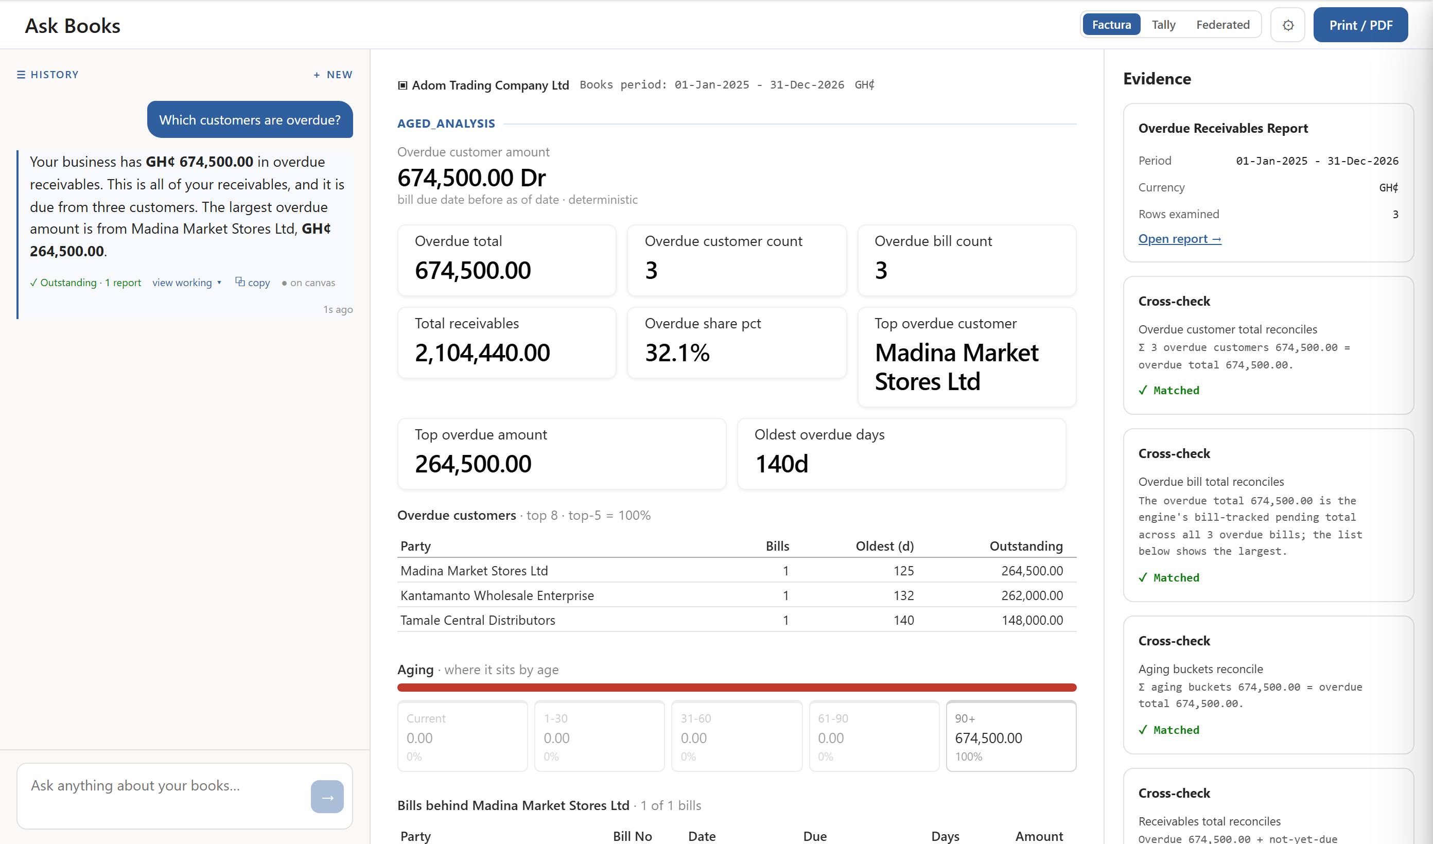Switch to Tally mode
Viewport: 1433px width, 844px height.
point(1163,25)
